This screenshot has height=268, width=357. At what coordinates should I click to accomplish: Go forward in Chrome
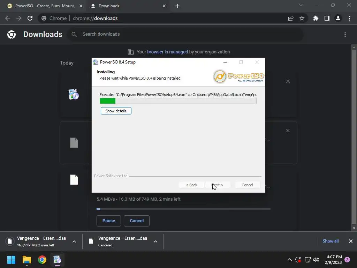point(19,18)
